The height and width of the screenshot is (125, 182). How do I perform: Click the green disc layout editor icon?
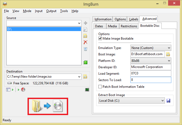tap(86, 62)
